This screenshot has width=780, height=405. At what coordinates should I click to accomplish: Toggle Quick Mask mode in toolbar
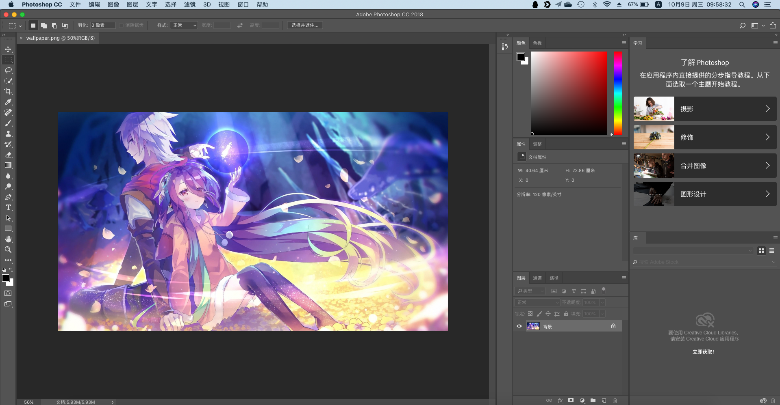(x=8, y=293)
